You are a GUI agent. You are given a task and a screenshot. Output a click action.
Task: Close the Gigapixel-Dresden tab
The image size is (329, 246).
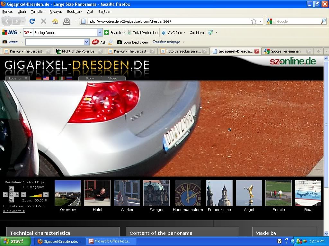tap(257, 51)
